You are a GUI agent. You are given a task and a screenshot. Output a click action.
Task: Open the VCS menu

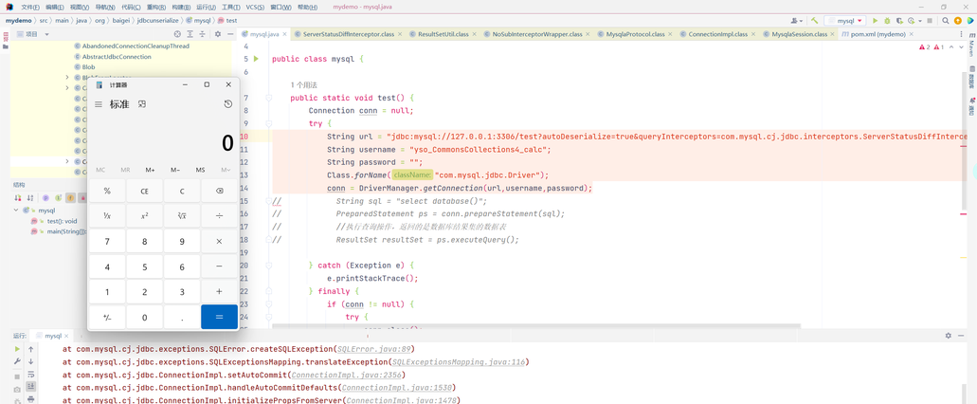click(x=255, y=7)
